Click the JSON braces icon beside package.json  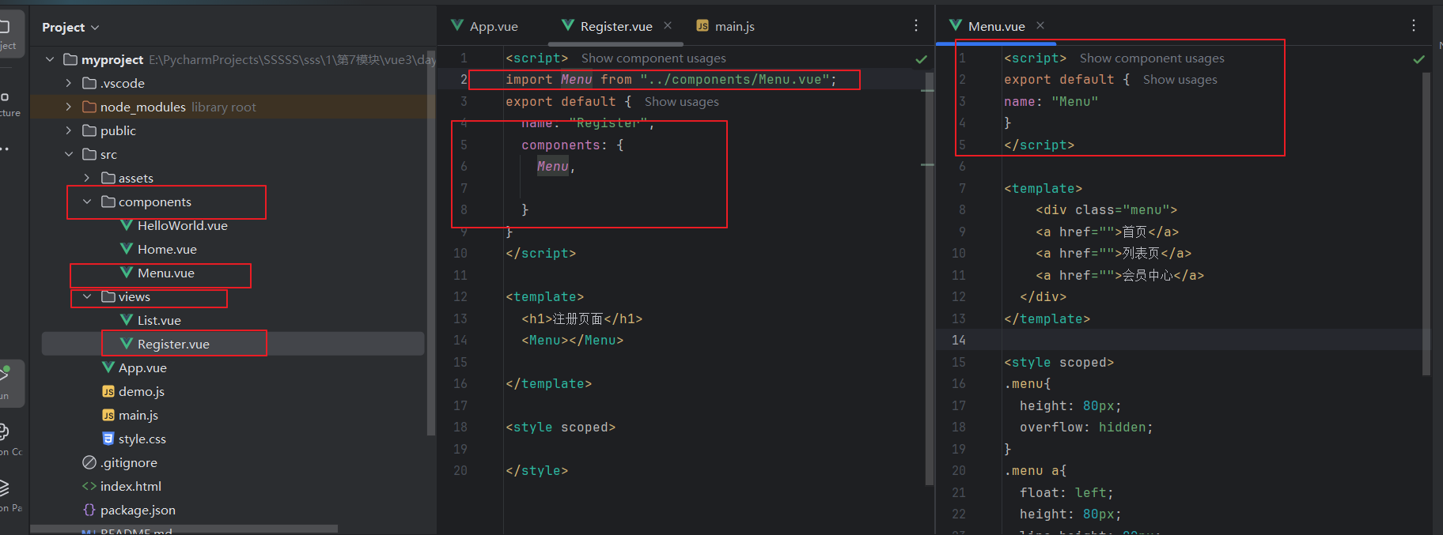click(89, 510)
